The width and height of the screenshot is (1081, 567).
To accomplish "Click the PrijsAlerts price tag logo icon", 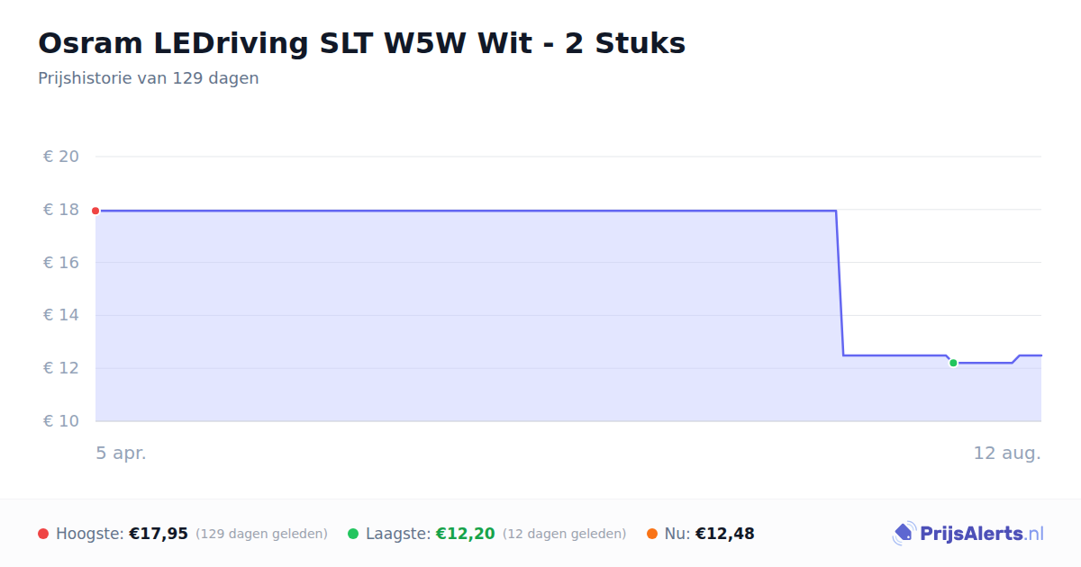I will 904,534.
